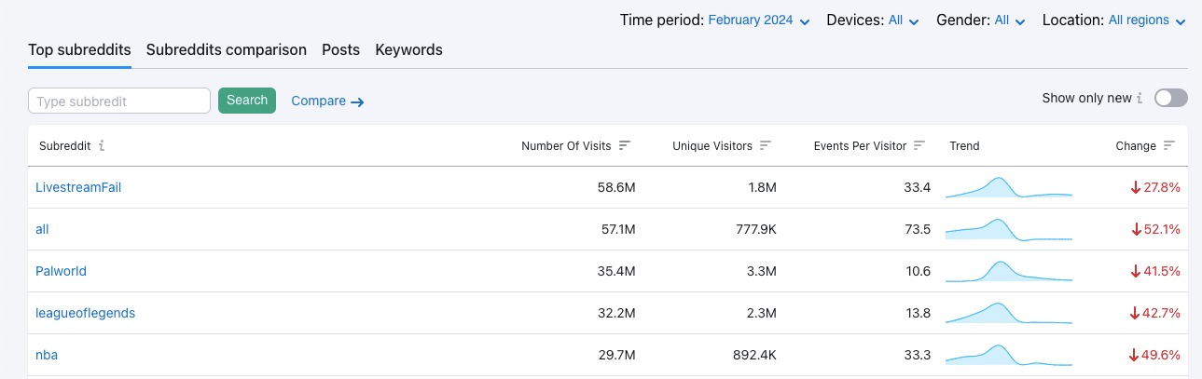
Task: Click the Unique Visitors sort icon
Action: (x=766, y=145)
